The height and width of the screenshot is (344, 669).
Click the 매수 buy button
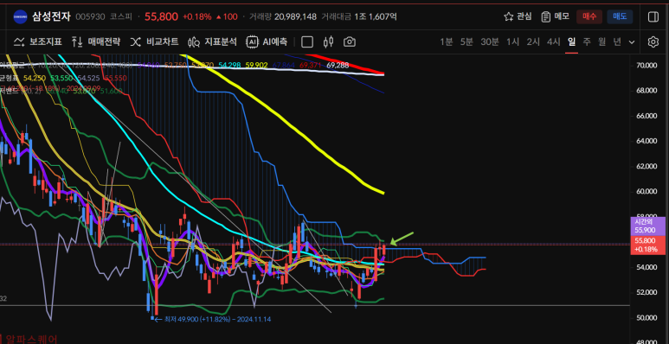pyautogui.click(x=589, y=16)
